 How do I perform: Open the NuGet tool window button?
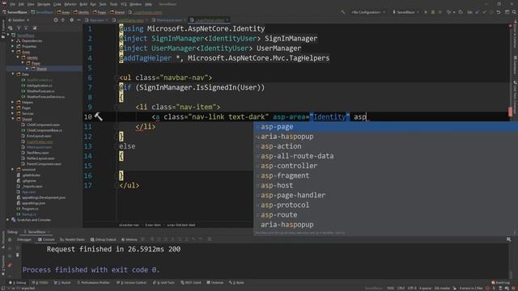tap(62, 283)
